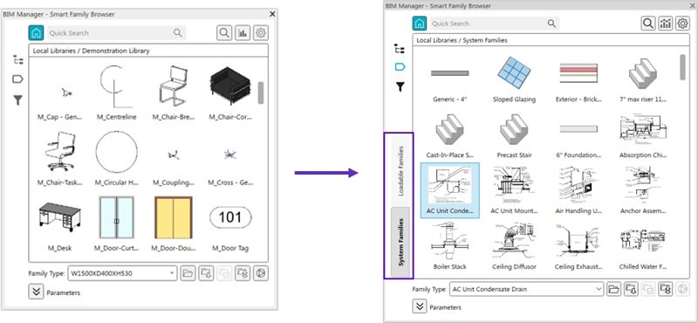Toggle the filter funnel in left sidebar

tap(17, 100)
